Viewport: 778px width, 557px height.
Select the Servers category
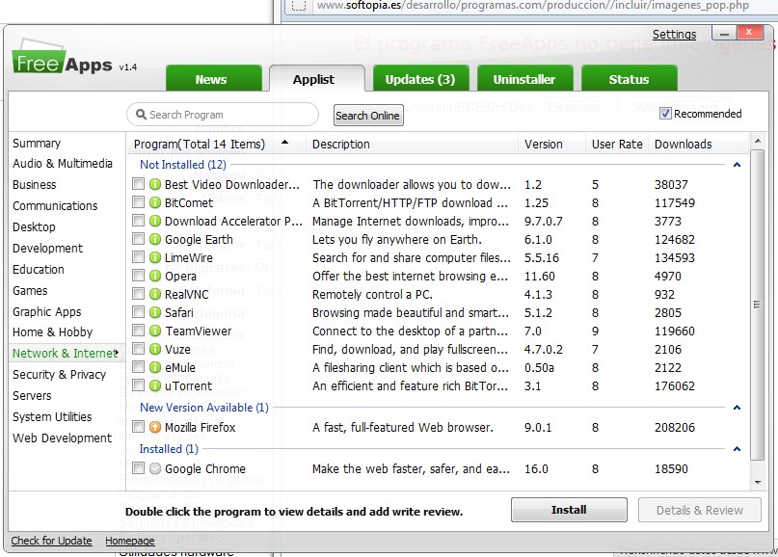tap(32, 396)
